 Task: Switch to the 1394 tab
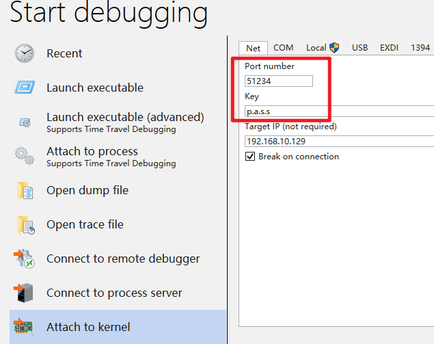(x=420, y=48)
